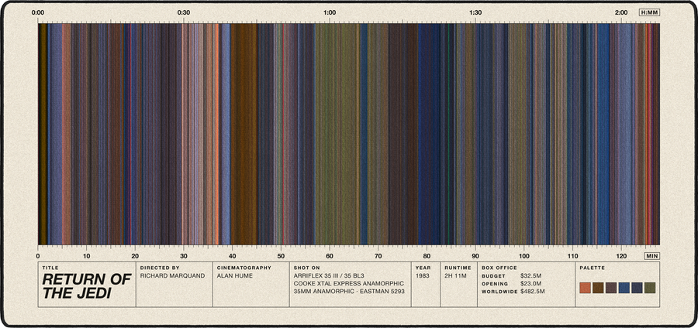The image size is (698, 328).
Task: Select minute label 110 on bottom axis
Action: coord(573,256)
